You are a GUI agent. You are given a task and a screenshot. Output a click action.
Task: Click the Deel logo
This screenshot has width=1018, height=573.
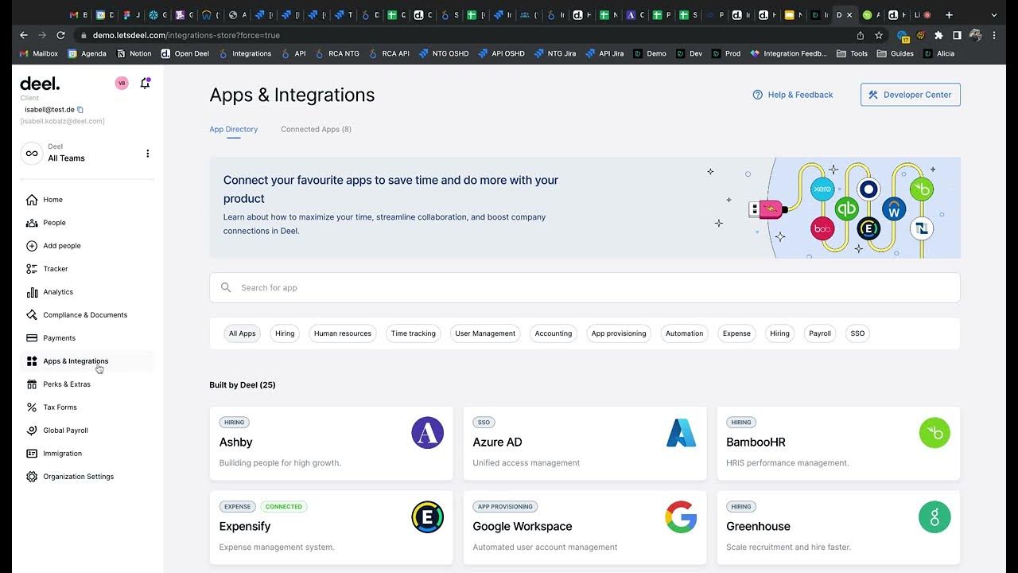point(40,84)
